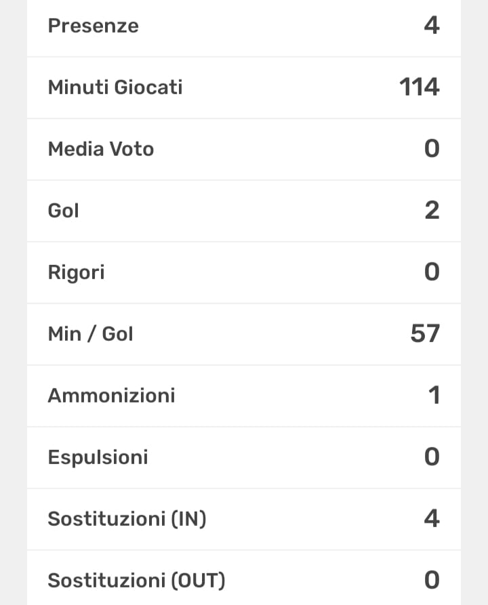Select the 114 minutes played value
488x605 pixels.
click(x=420, y=87)
